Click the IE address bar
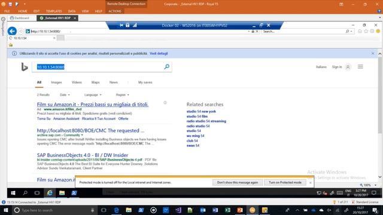 tap(137, 31)
